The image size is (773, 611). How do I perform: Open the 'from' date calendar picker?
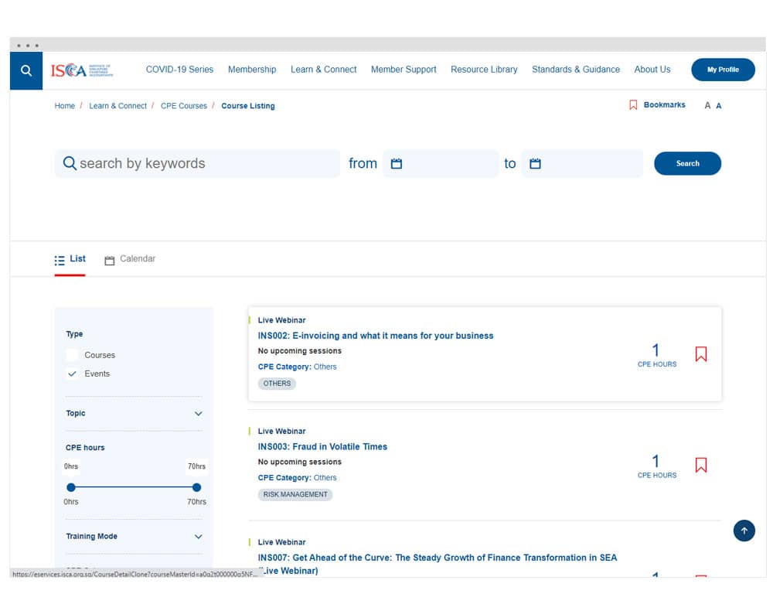[x=397, y=164]
